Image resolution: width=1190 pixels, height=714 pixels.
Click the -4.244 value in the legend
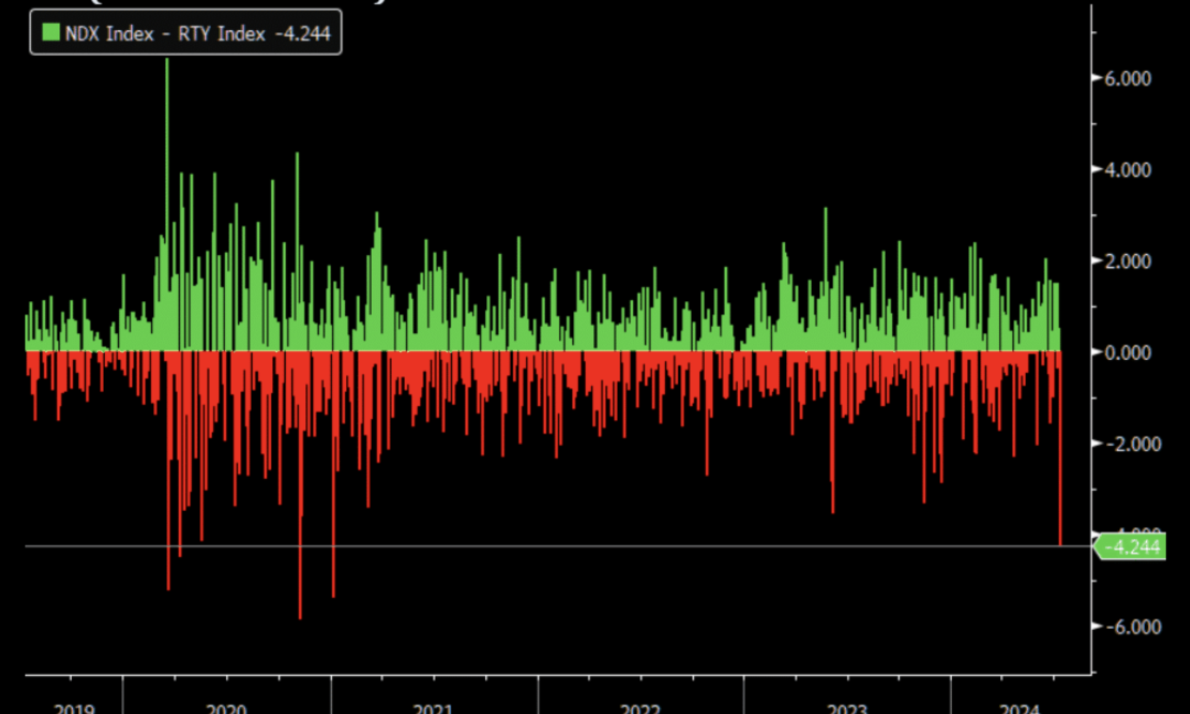tap(303, 34)
